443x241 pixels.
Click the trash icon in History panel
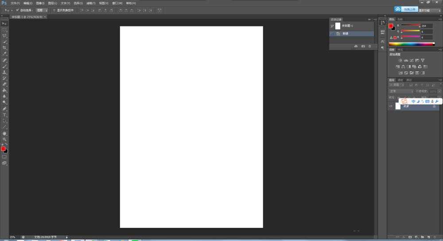coord(370,46)
